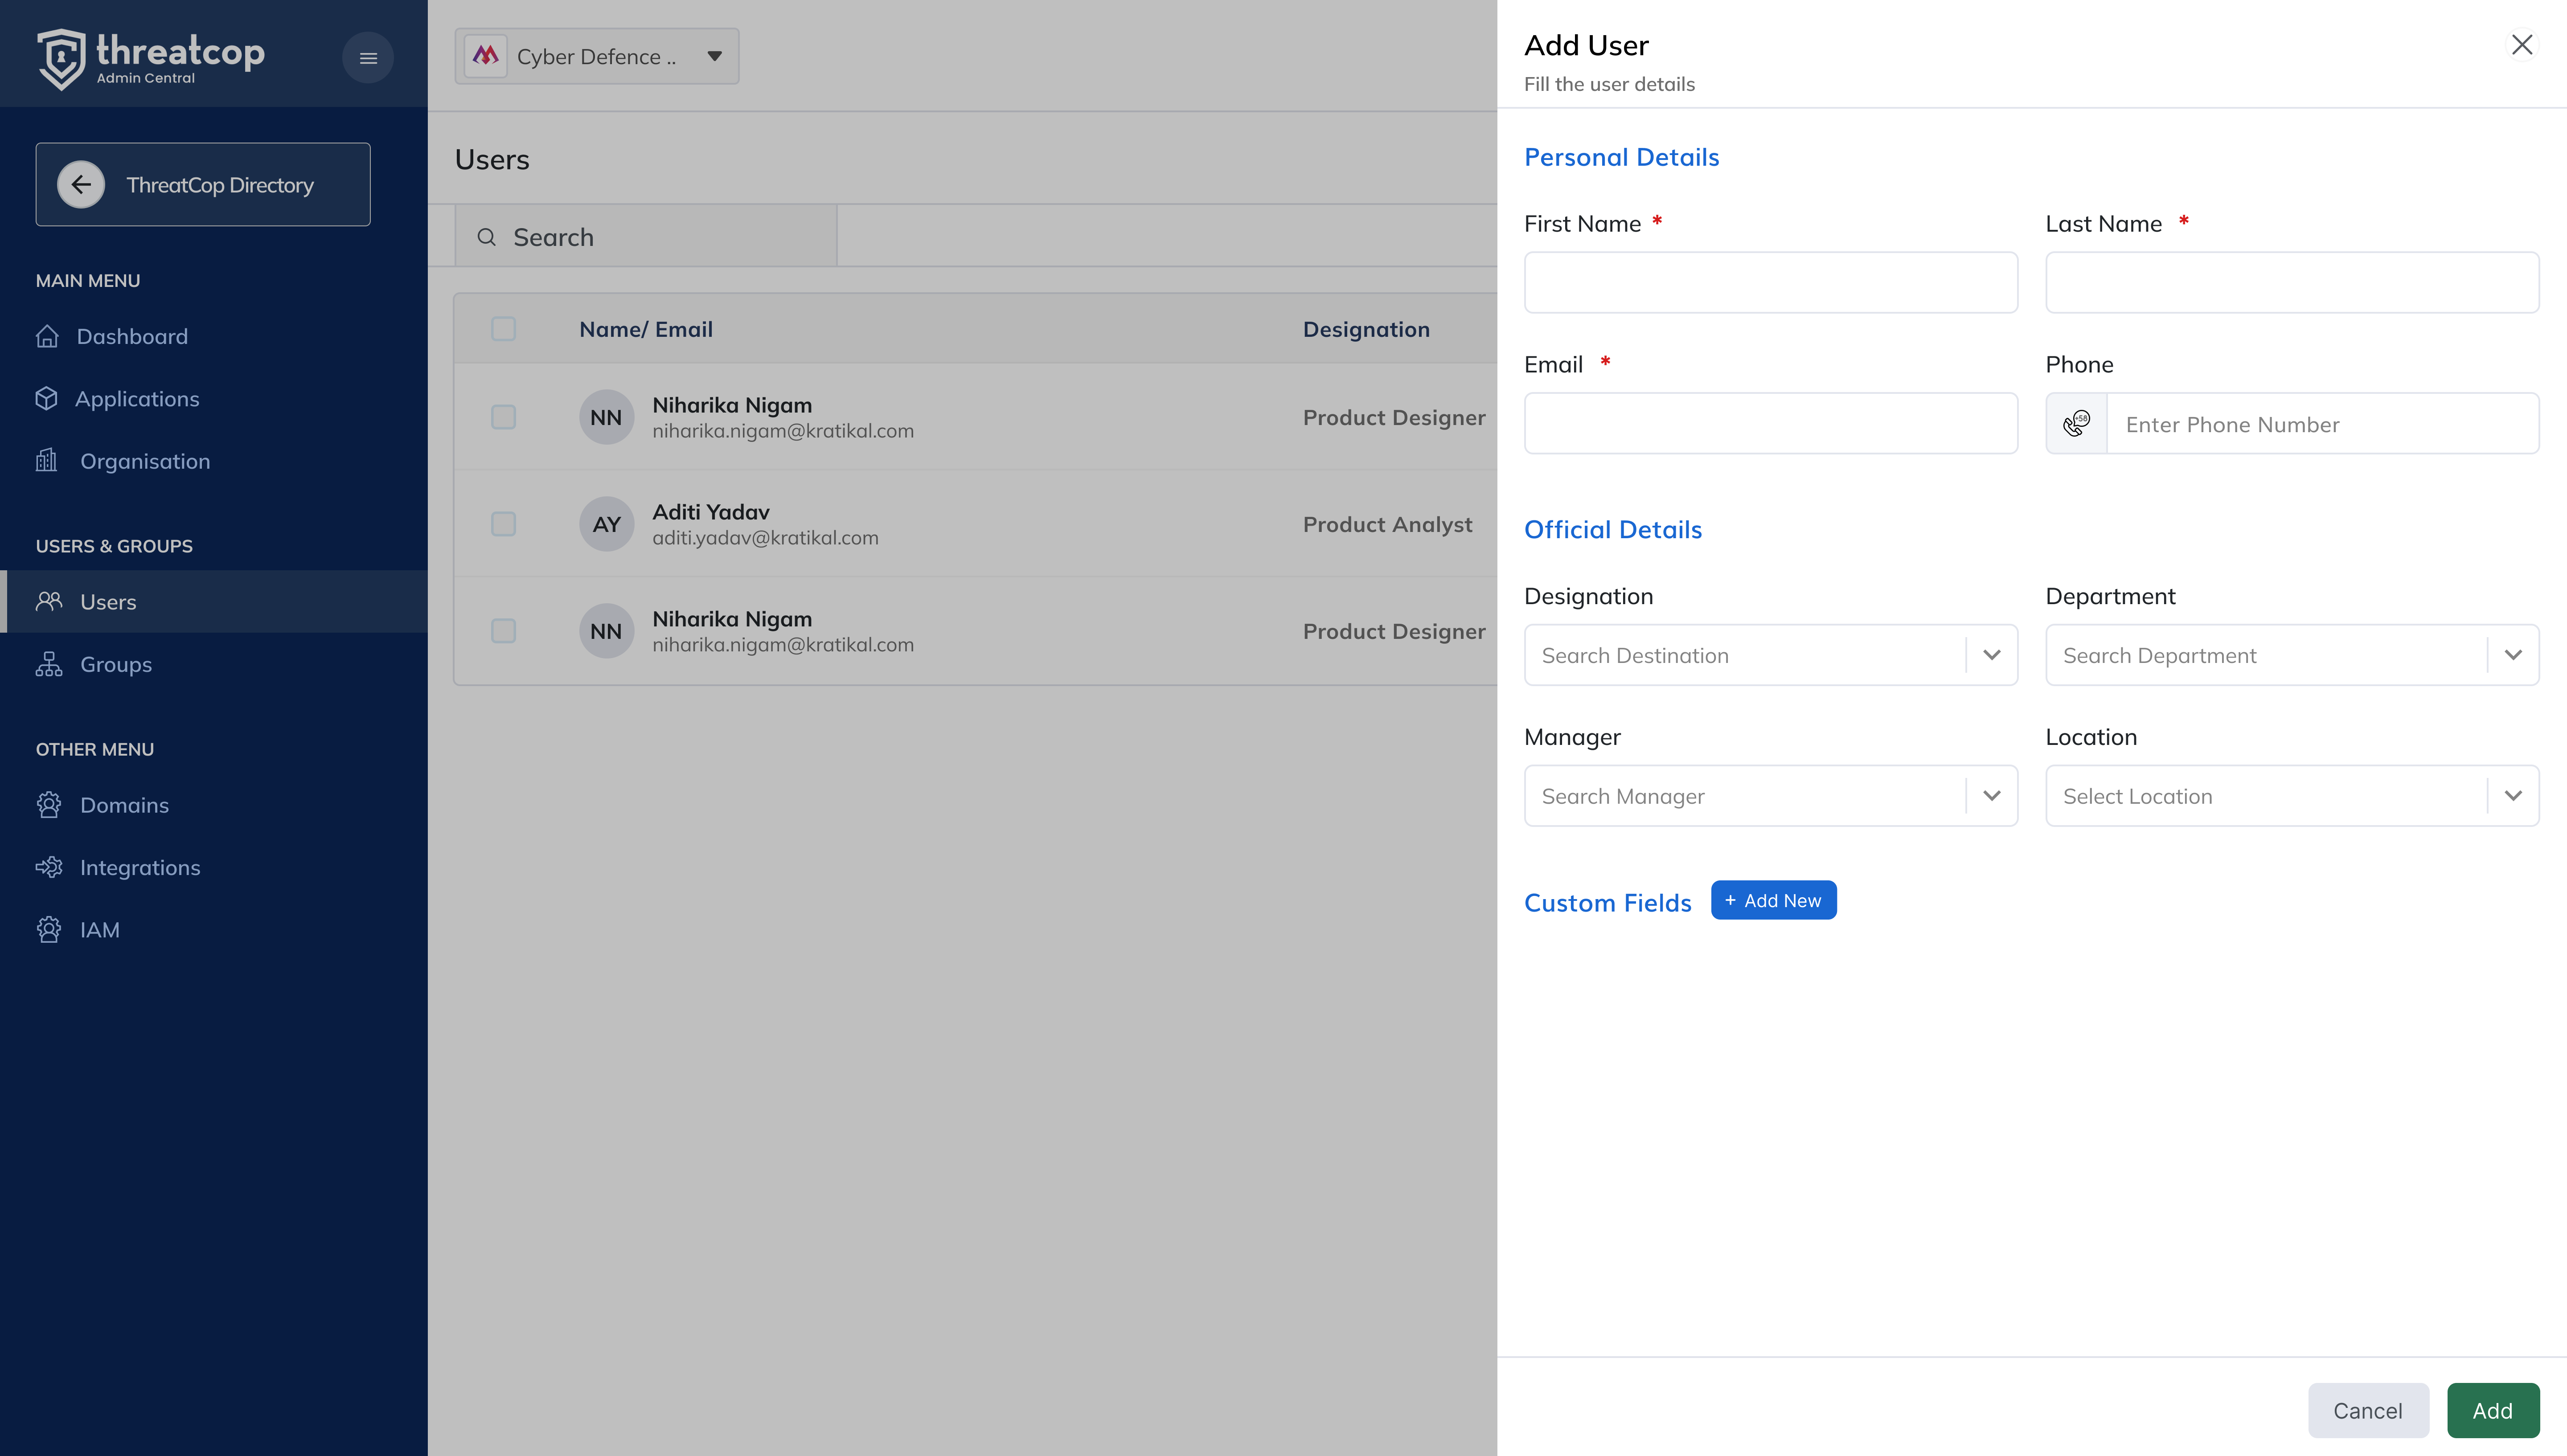The width and height of the screenshot is (2567, 1456).
Task: Click the Email input field
Action: tap(1771, 423)
